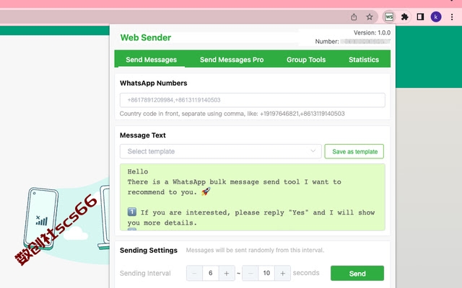Increase the maximum sending interval of 10
Viewport: 462px width, 288px height.
[282, 274]
